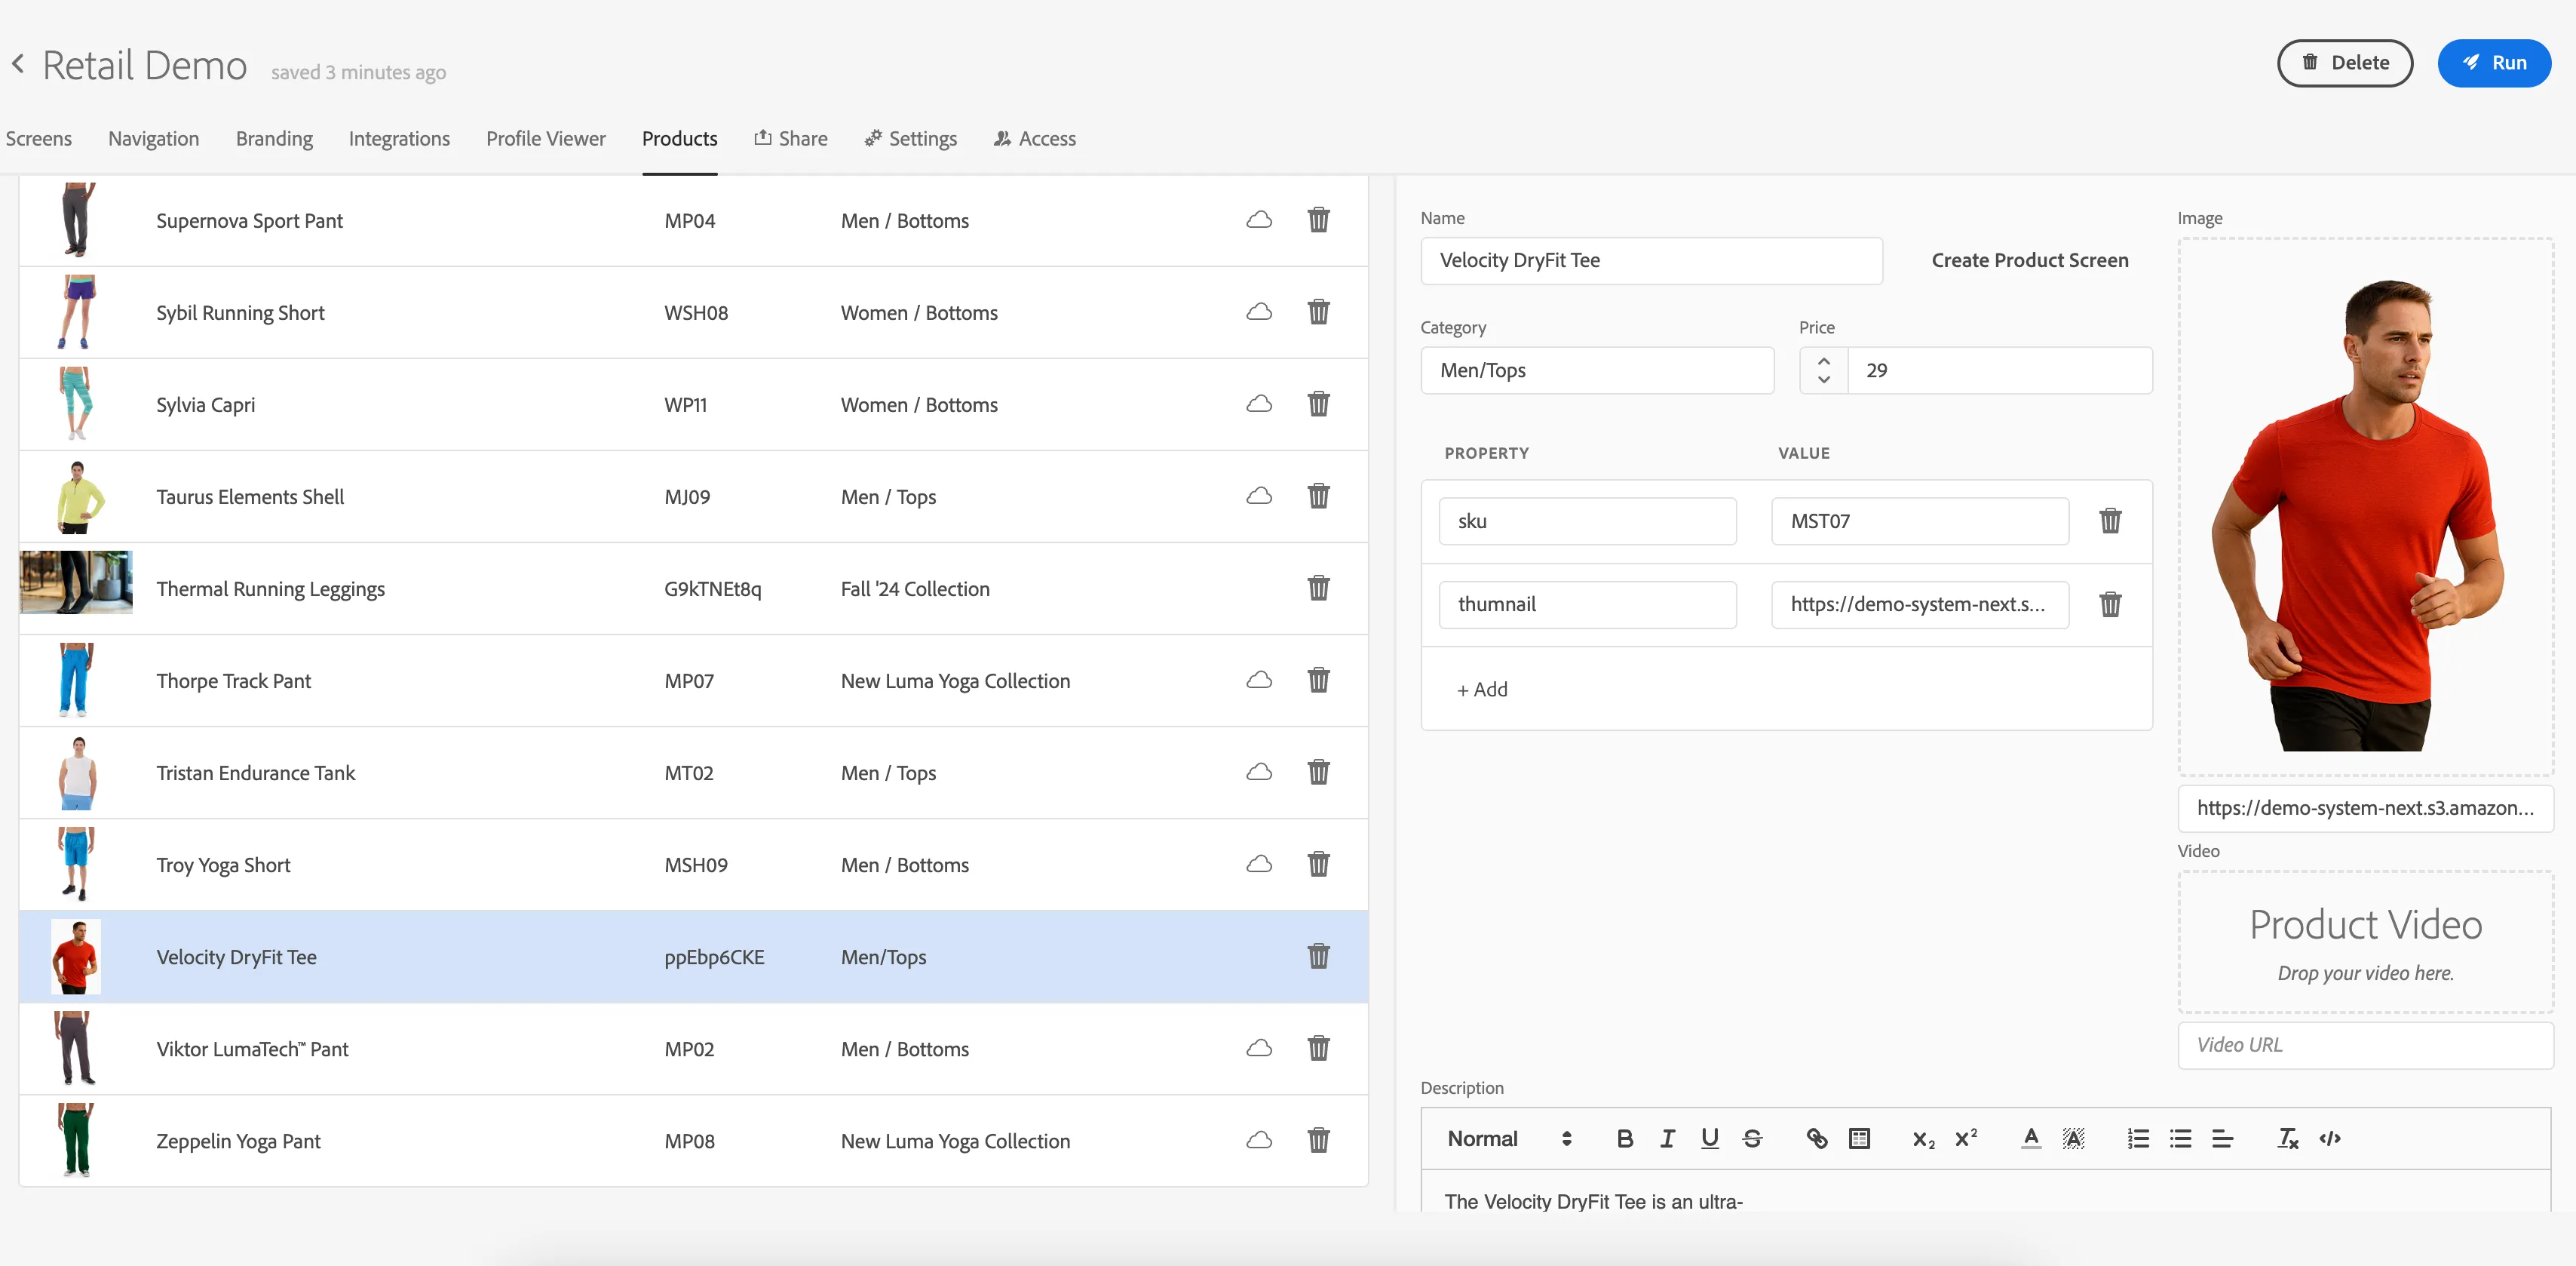Click the Product Video drop area
This screenshot has width=2576, height=1266.
pos(2365,942)
